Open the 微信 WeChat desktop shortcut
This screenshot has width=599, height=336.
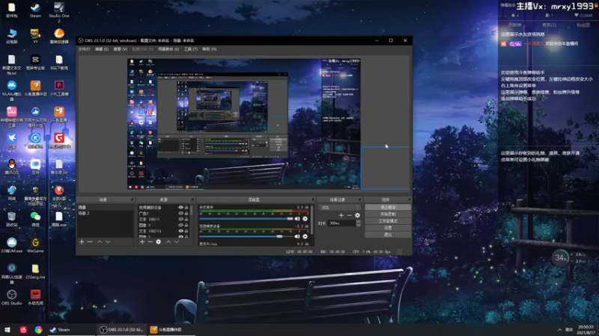pos(35,219)
